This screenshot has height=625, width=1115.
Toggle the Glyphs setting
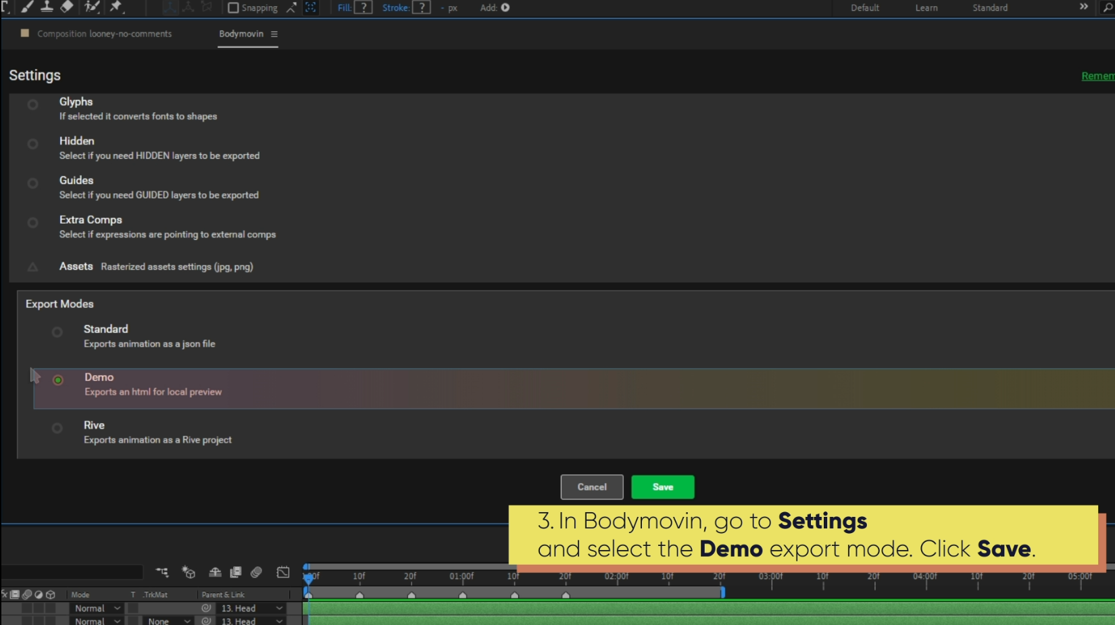32,105
